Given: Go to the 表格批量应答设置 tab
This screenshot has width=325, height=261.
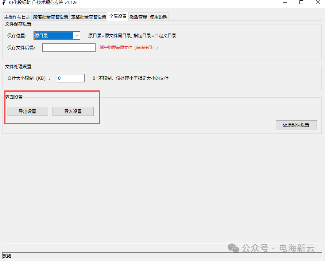Looking at the screenshot, I should (x=89, y=17).
